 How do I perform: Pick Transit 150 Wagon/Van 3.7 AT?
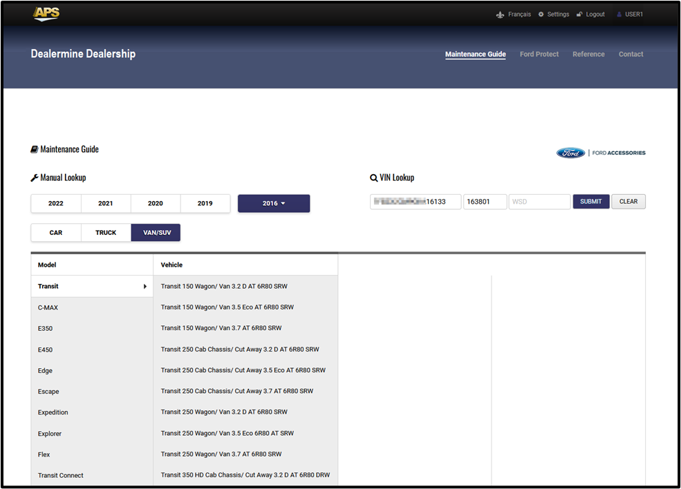pos(221,328)
